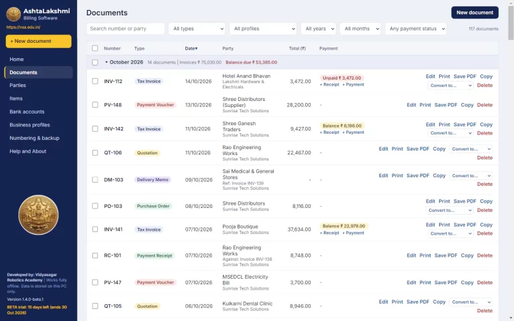This screenshot has height=321, width=514.
Task: Select the INV-142 row checkbox
Action: click(95, 128)
